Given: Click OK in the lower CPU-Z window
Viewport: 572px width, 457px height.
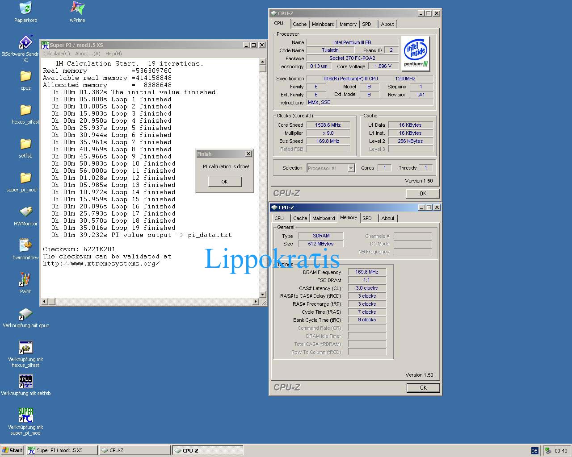Looking at the screenshot, I should (x=423, y=388).
